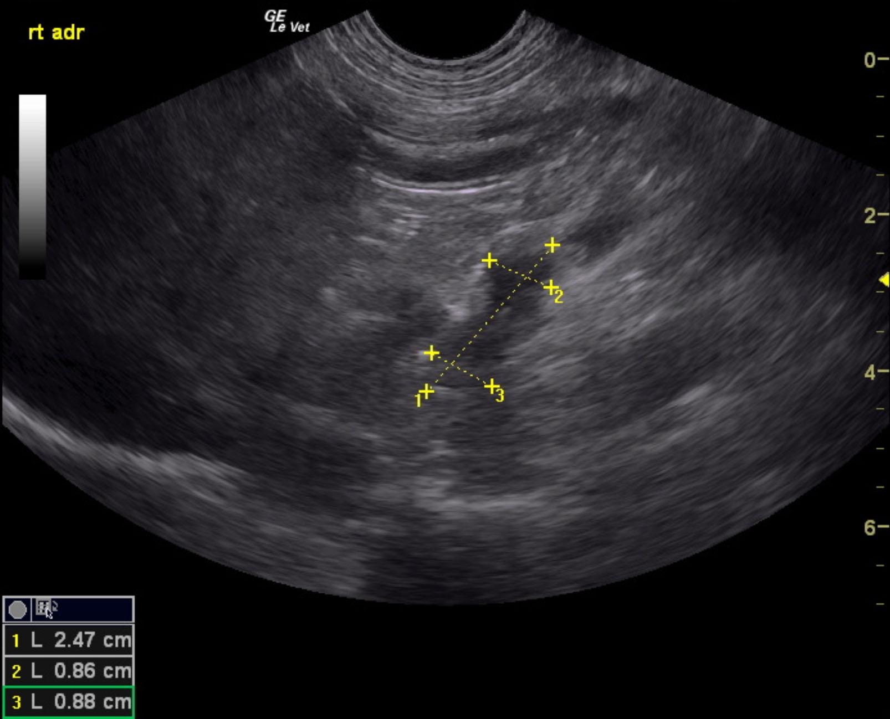890x719 pixels.
Task: Click the gray octagon icon in measurement panel
Action: pyautogui.click(x=18, y=610)
